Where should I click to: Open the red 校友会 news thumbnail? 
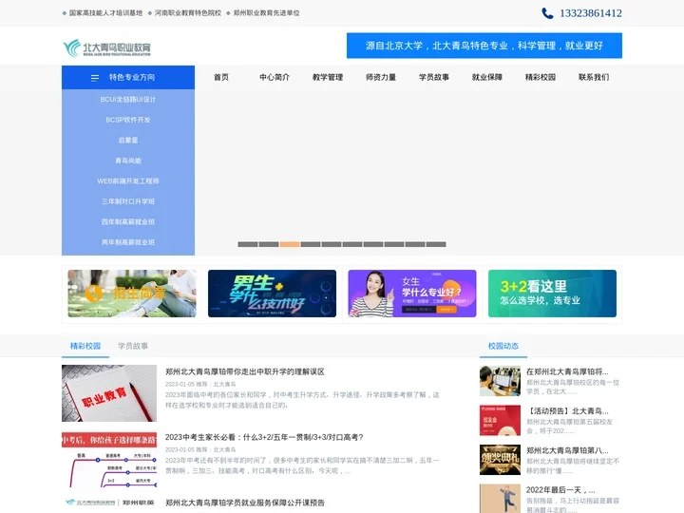[500, 421]
